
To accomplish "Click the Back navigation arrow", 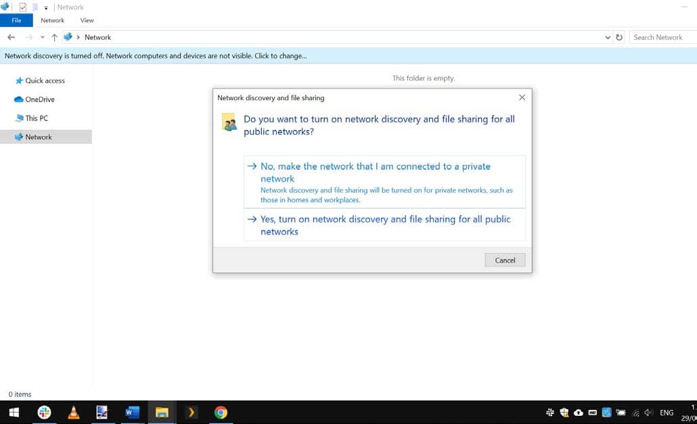I will pyautogui.click(x=11, y=37).
